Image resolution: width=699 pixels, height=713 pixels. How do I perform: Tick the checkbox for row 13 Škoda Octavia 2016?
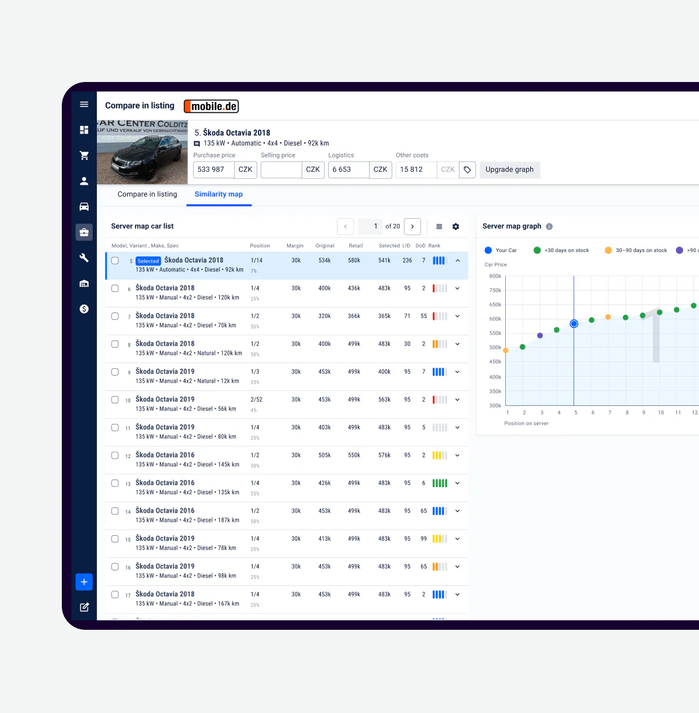(115, 483)
